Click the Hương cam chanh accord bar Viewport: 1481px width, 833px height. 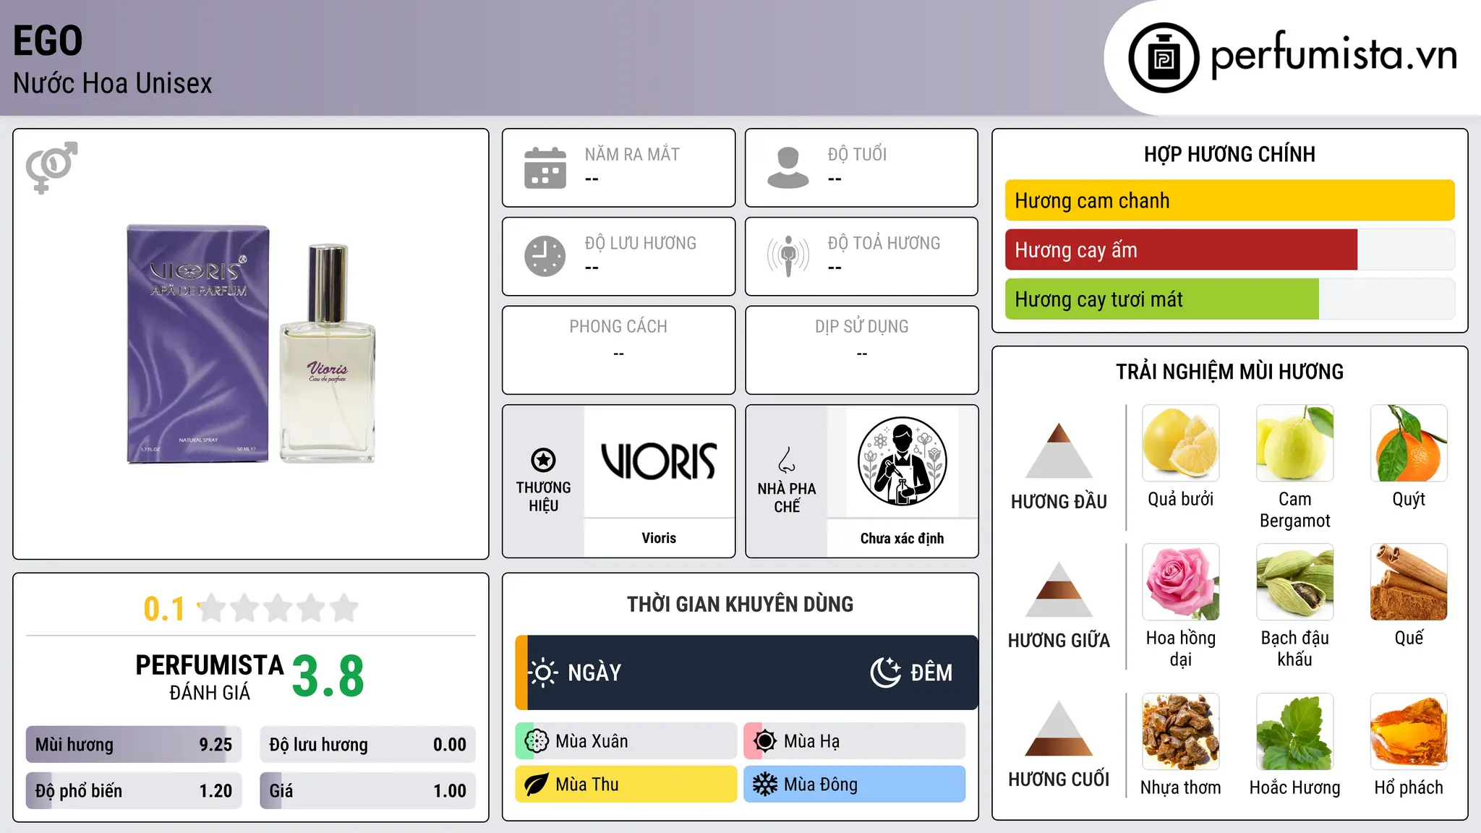[1230, 200]
